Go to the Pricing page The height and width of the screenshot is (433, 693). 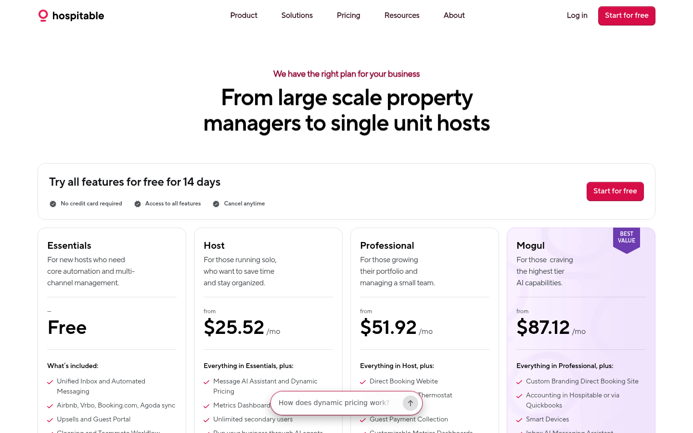348,15
